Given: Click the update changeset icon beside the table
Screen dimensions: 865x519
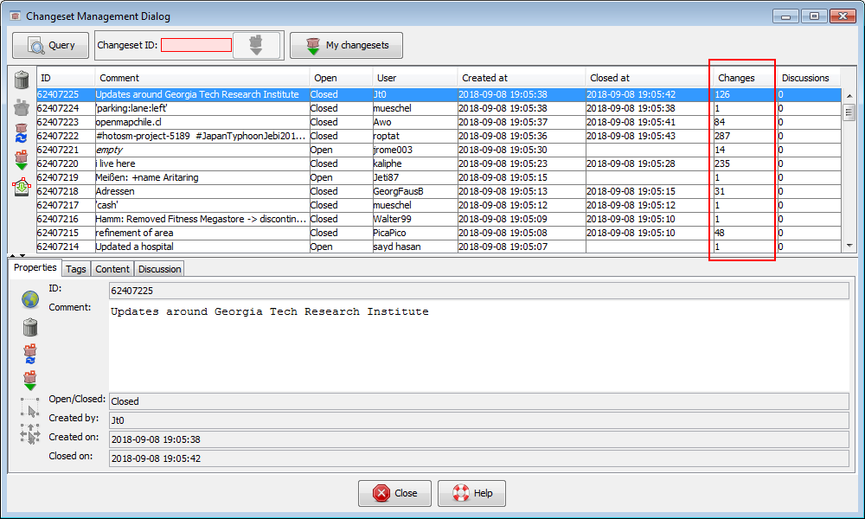Looking at the screenshot, I should [x=22, y=134].
